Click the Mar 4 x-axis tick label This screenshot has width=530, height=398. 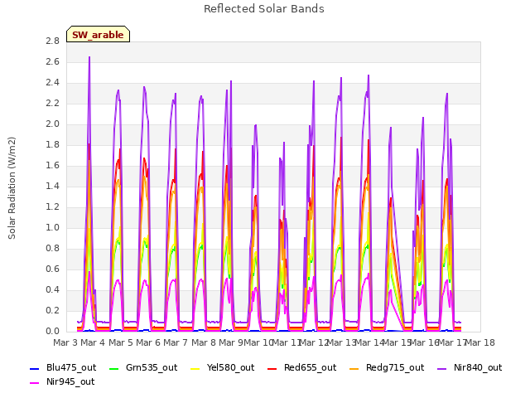[x=93, y=342]
